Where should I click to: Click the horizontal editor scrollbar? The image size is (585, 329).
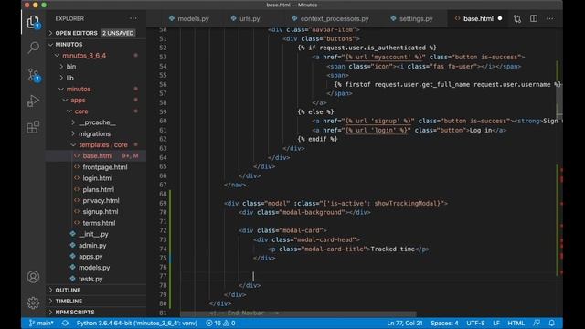coord(298,314)
